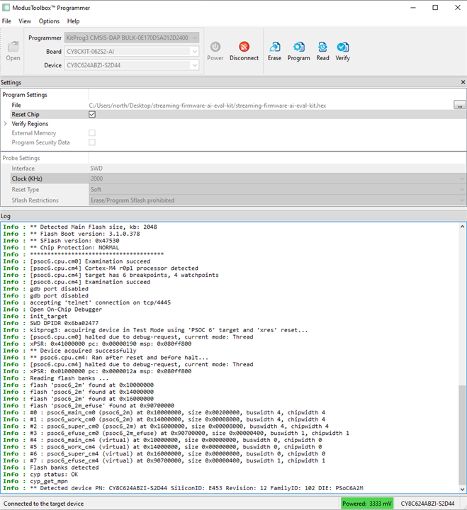467x510 pixels.
Task: Click 'Connected to the target device' status text
Action: (x=44, y=504)
